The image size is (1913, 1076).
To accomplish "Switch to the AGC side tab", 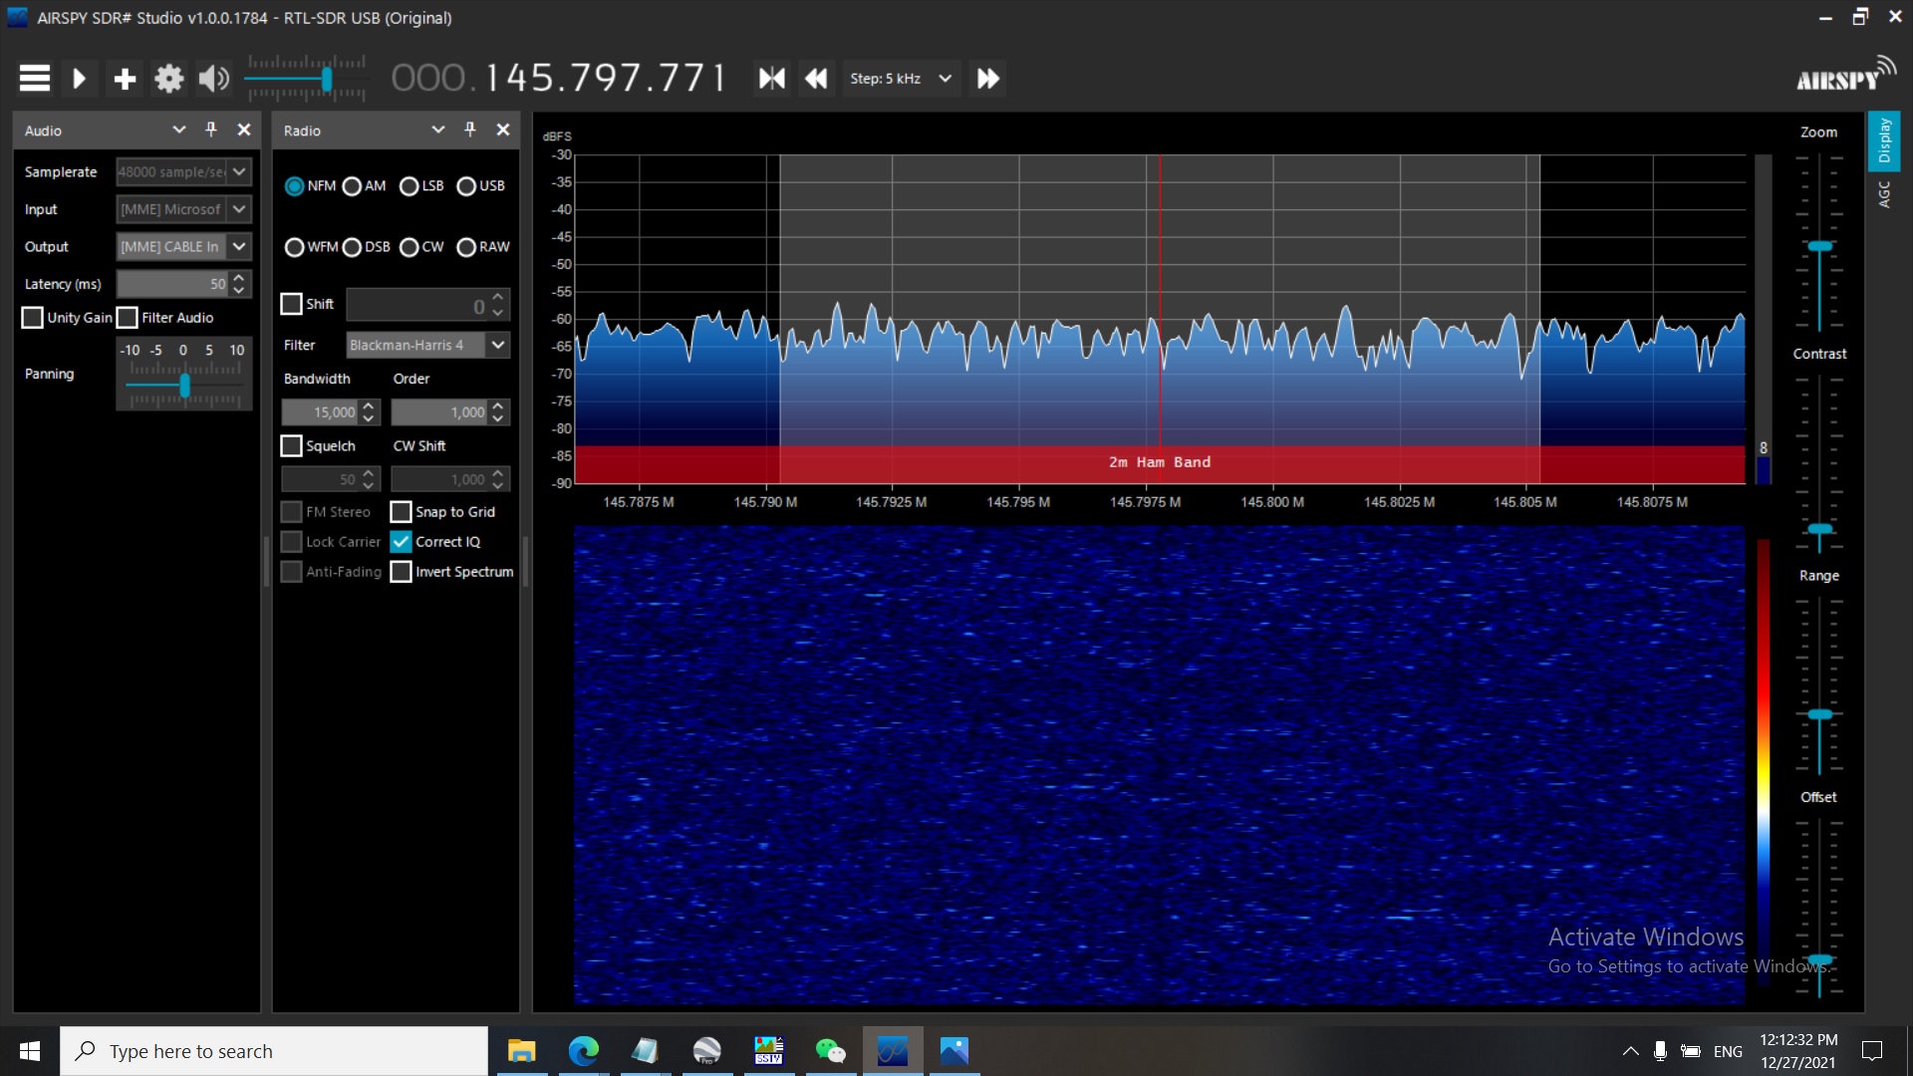I will pos(1884,194).
